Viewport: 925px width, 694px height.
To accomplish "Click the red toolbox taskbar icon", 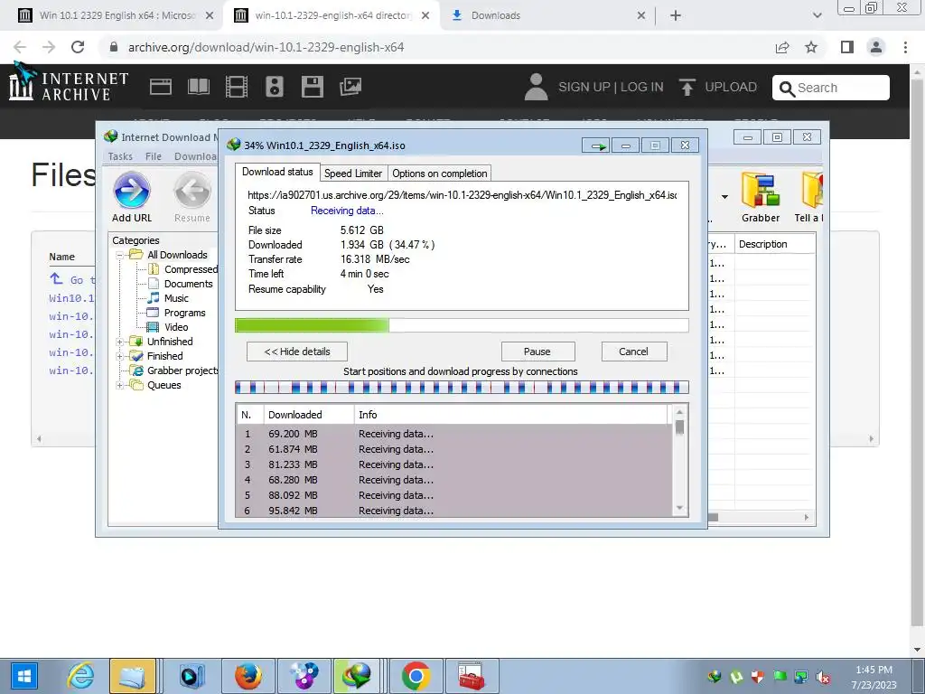I will 472,676.
